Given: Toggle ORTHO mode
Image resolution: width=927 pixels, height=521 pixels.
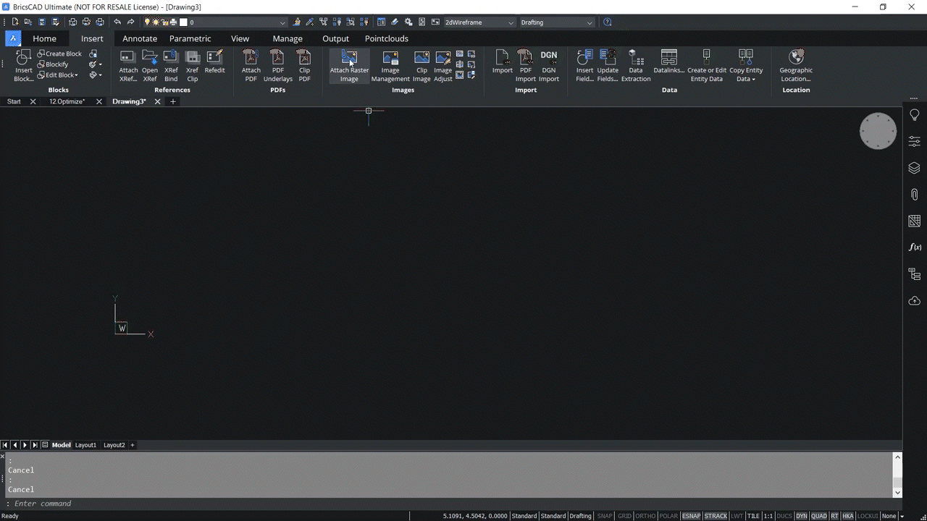Looking at the screenshot, I should pyautogui.click(x=645, y=516).
